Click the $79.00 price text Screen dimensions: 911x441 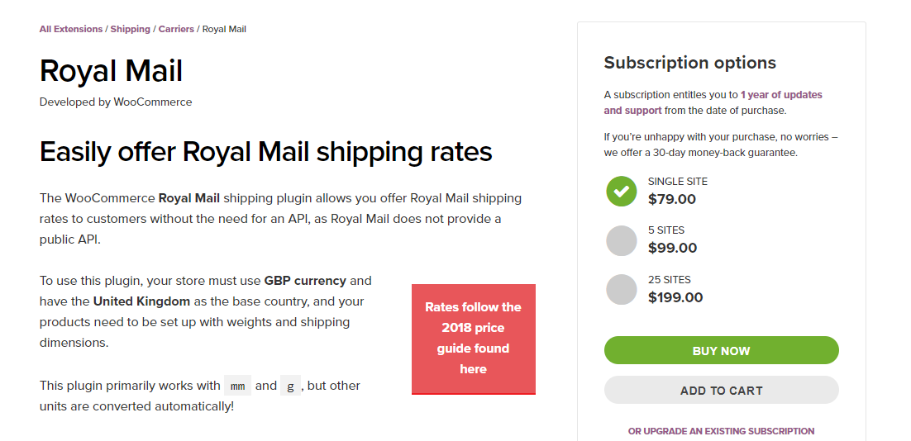tap(672, 199)
